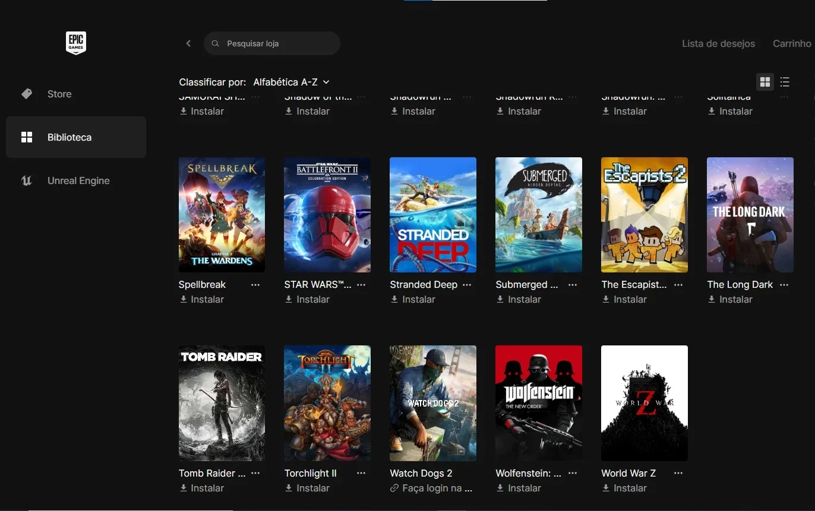The image size is (815, 511).
Task: Open the three-dot menu for Wolfenstein
Action: 573,473
